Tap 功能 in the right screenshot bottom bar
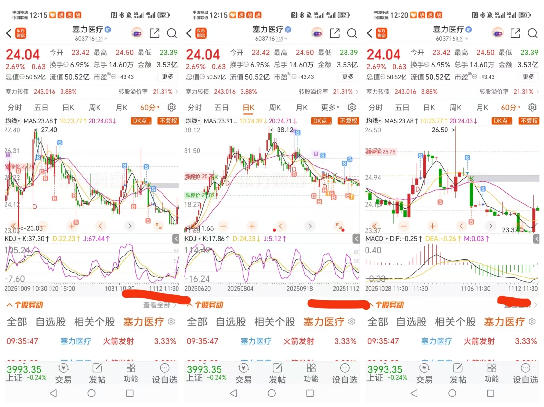 491,373
